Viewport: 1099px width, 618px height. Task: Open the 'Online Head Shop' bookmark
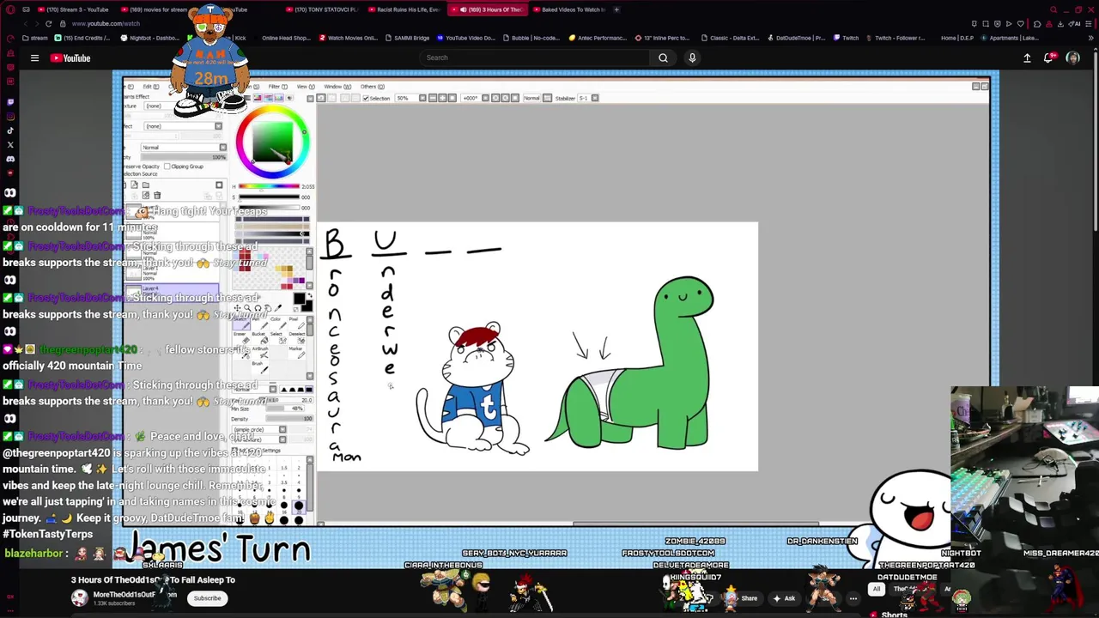(285, 38)
